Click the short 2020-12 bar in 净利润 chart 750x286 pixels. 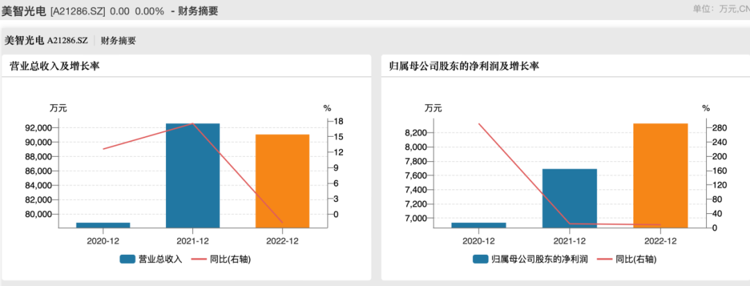click(x=479, y=225)
